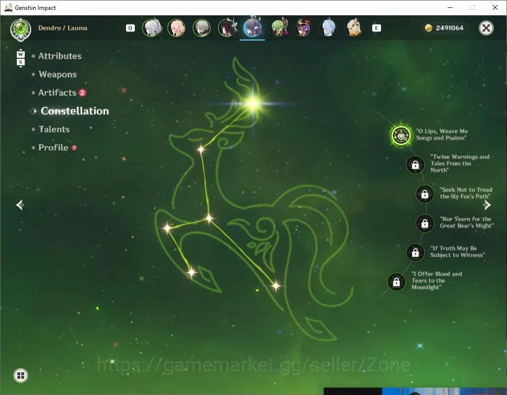Click the Mora coin balance 2491064
This screenshot has height=395, width=507.
(445, 28)
